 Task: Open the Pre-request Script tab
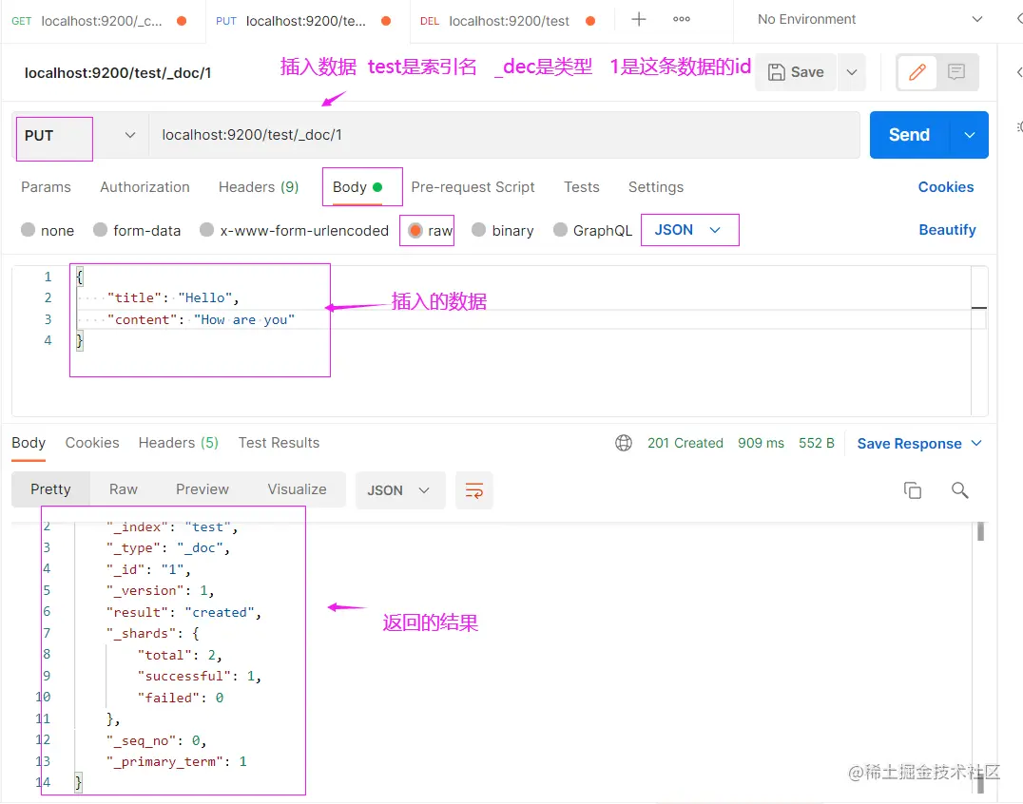click(x=473, y=187)
